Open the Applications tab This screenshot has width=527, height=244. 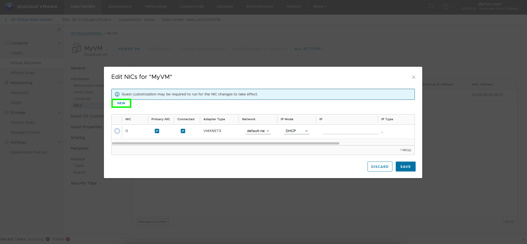(120, 6)
